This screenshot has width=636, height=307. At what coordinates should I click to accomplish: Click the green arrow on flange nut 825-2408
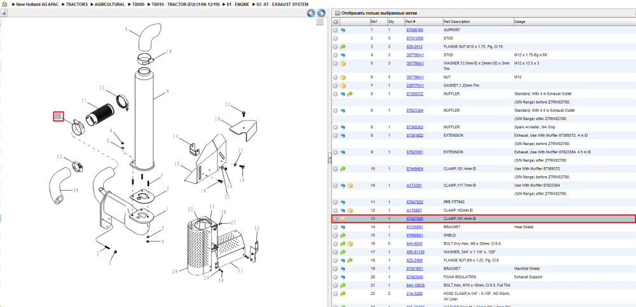(x=350, y=261)
